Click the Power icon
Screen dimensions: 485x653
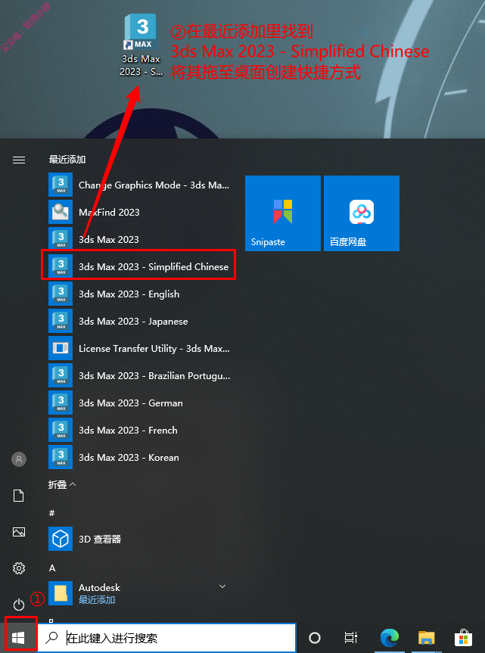coord(19,605)
